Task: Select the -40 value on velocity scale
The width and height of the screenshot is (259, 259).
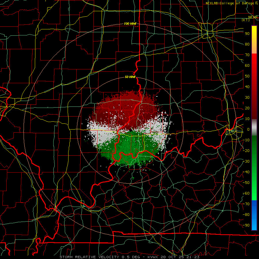Action: click(x=246, y=172)
